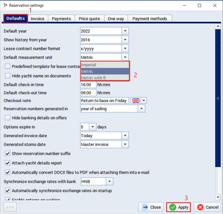Toggle Automatically synchronize exchange rates on startup

pos(8,190)
